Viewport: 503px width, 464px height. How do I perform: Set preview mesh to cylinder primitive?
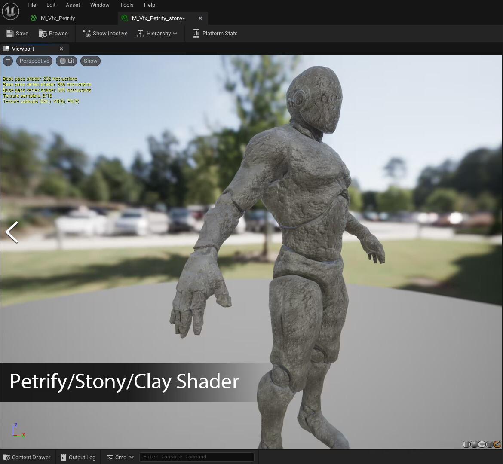pos(466,444)
